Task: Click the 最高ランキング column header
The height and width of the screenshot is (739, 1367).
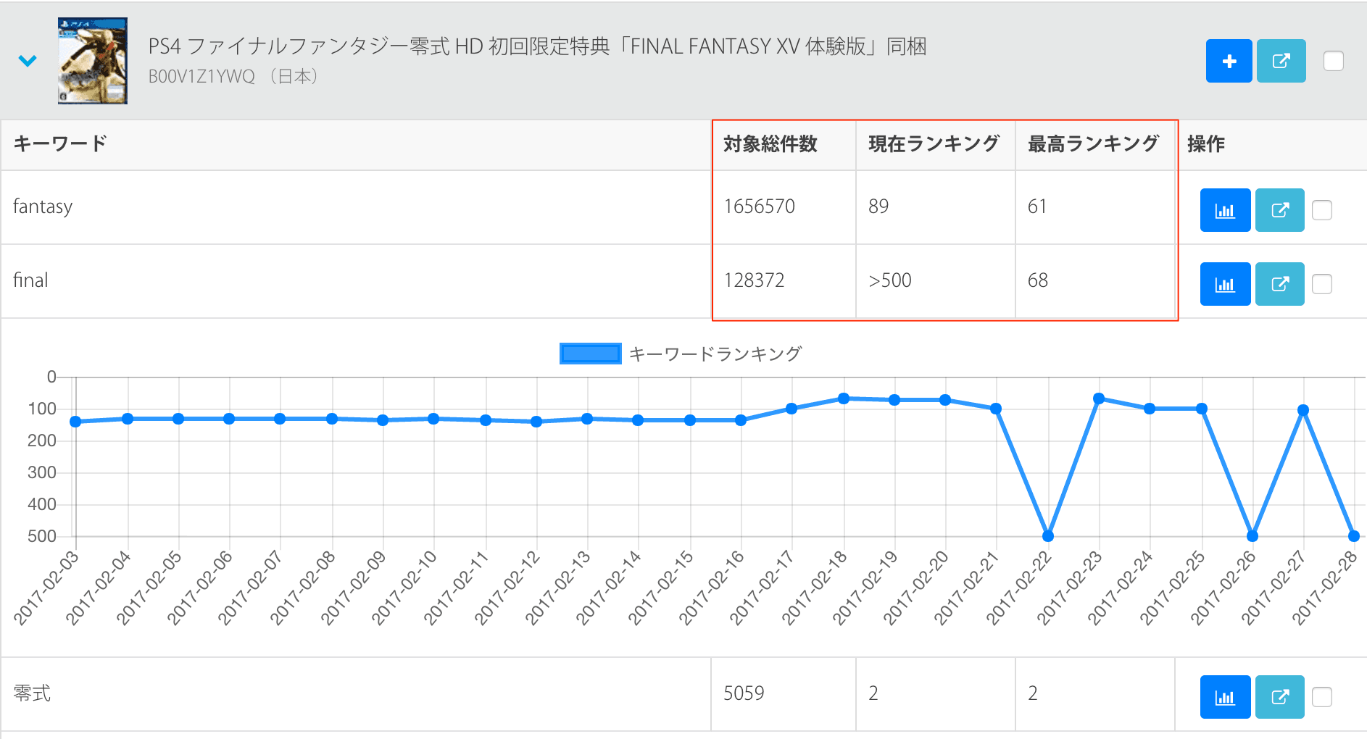Action: pyautogui.click(x=1092, y=144)
